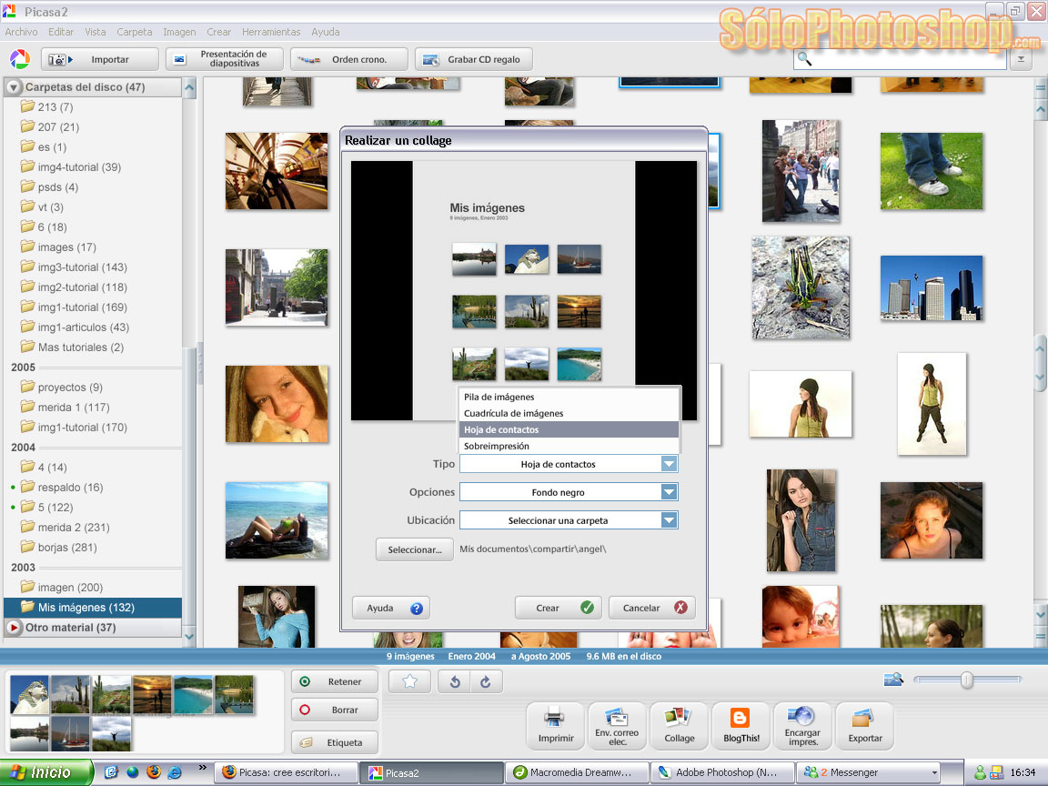
Task: Click Seleccionar... to choose a folder
Action: point(414,549)
